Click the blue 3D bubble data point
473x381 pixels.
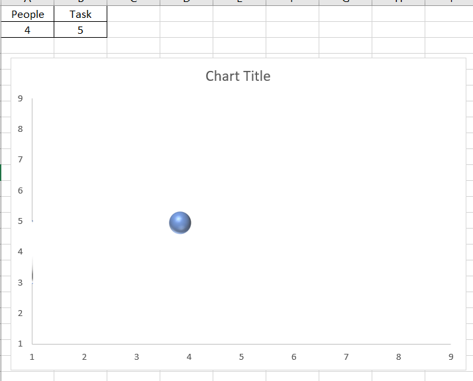tap(180, 223)
